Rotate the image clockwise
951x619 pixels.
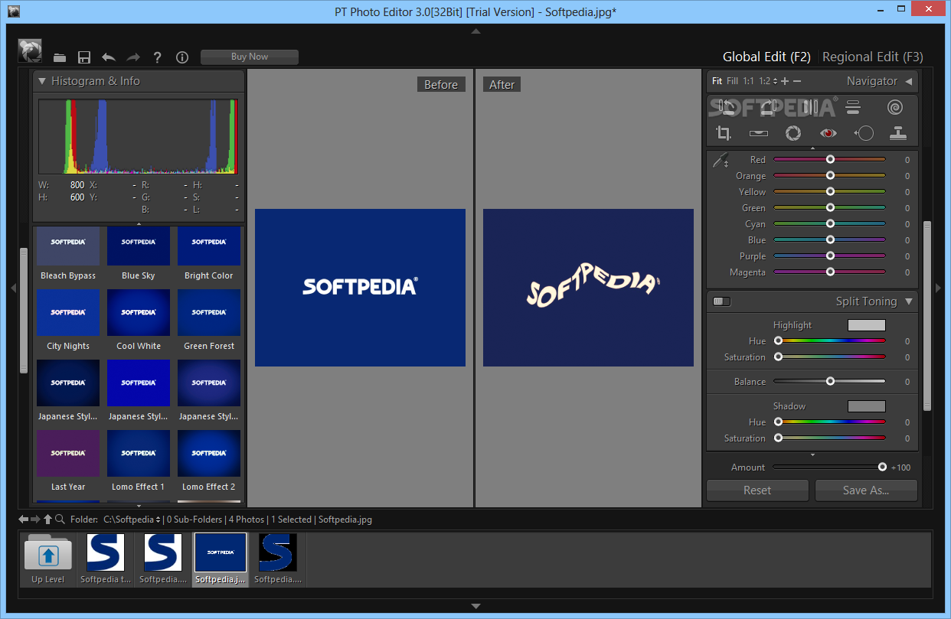768,107
